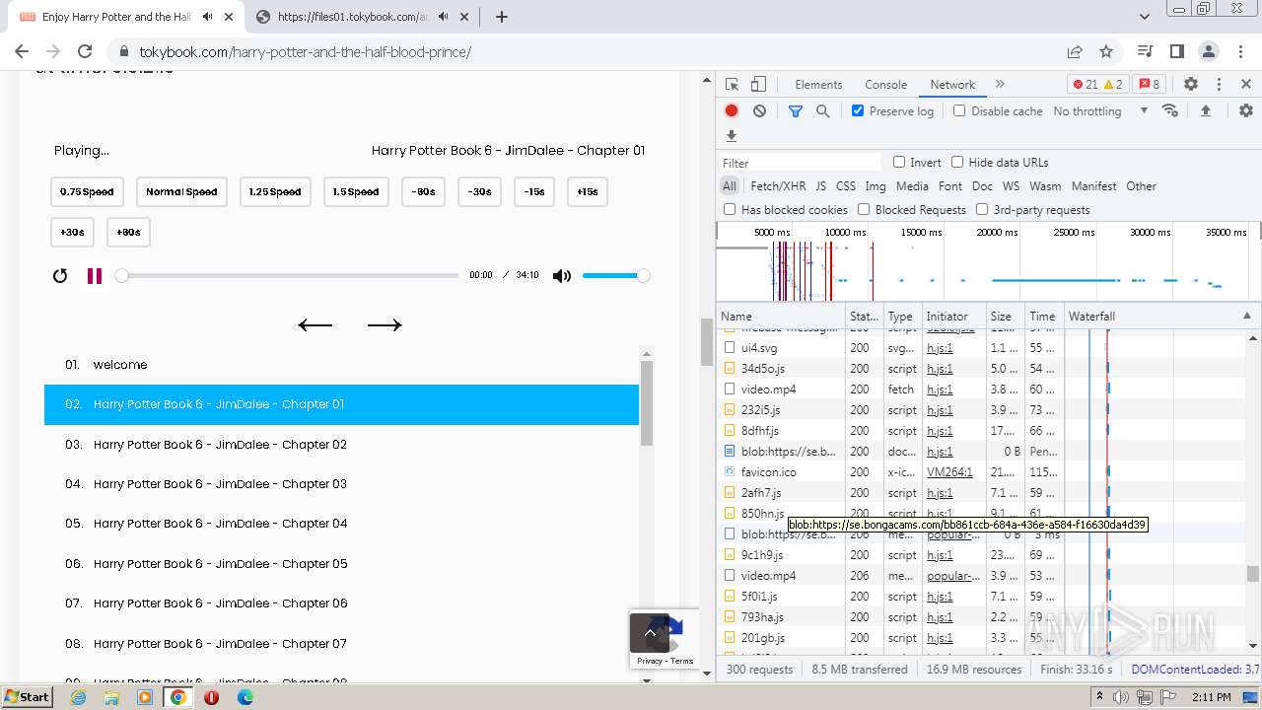The height and width of the screenshot is (710, 1262).
Task: Skip forward using the +15s button
Action: (587, 192)
